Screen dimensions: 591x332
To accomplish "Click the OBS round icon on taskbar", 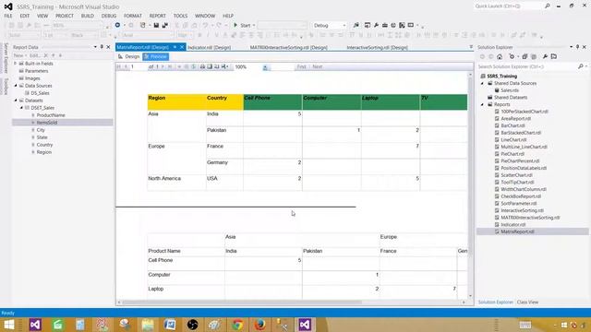I will 193,325.
